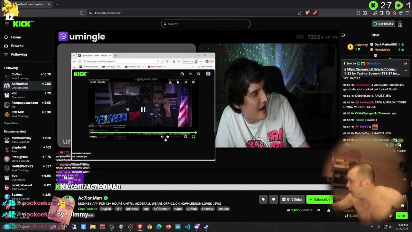
Task: Select the Chat Roulette category link
Action: pos(88,209)
